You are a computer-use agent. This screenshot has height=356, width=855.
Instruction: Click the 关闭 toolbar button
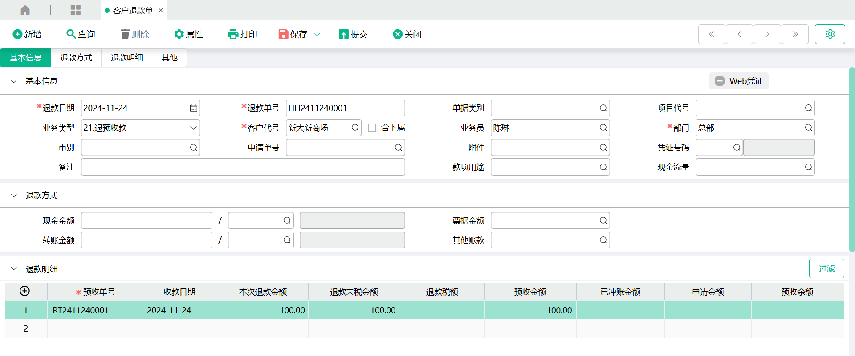click(x=407, y=34)
